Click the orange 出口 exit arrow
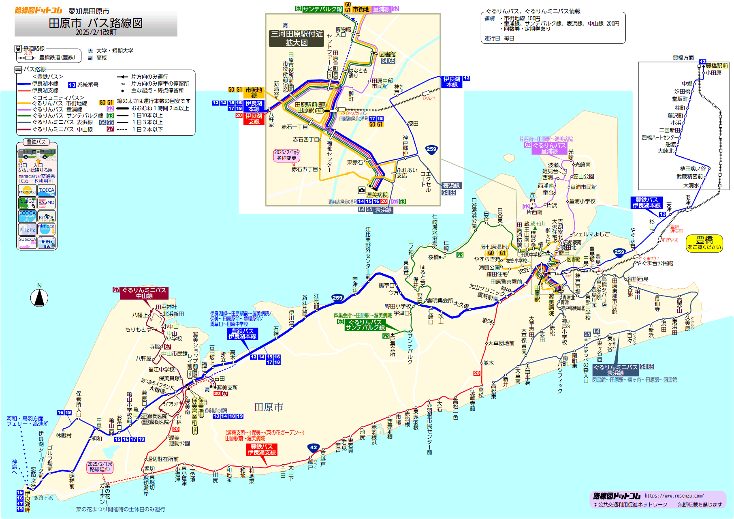This screenshot has width=734, height=519. click(x=21, y=161)
